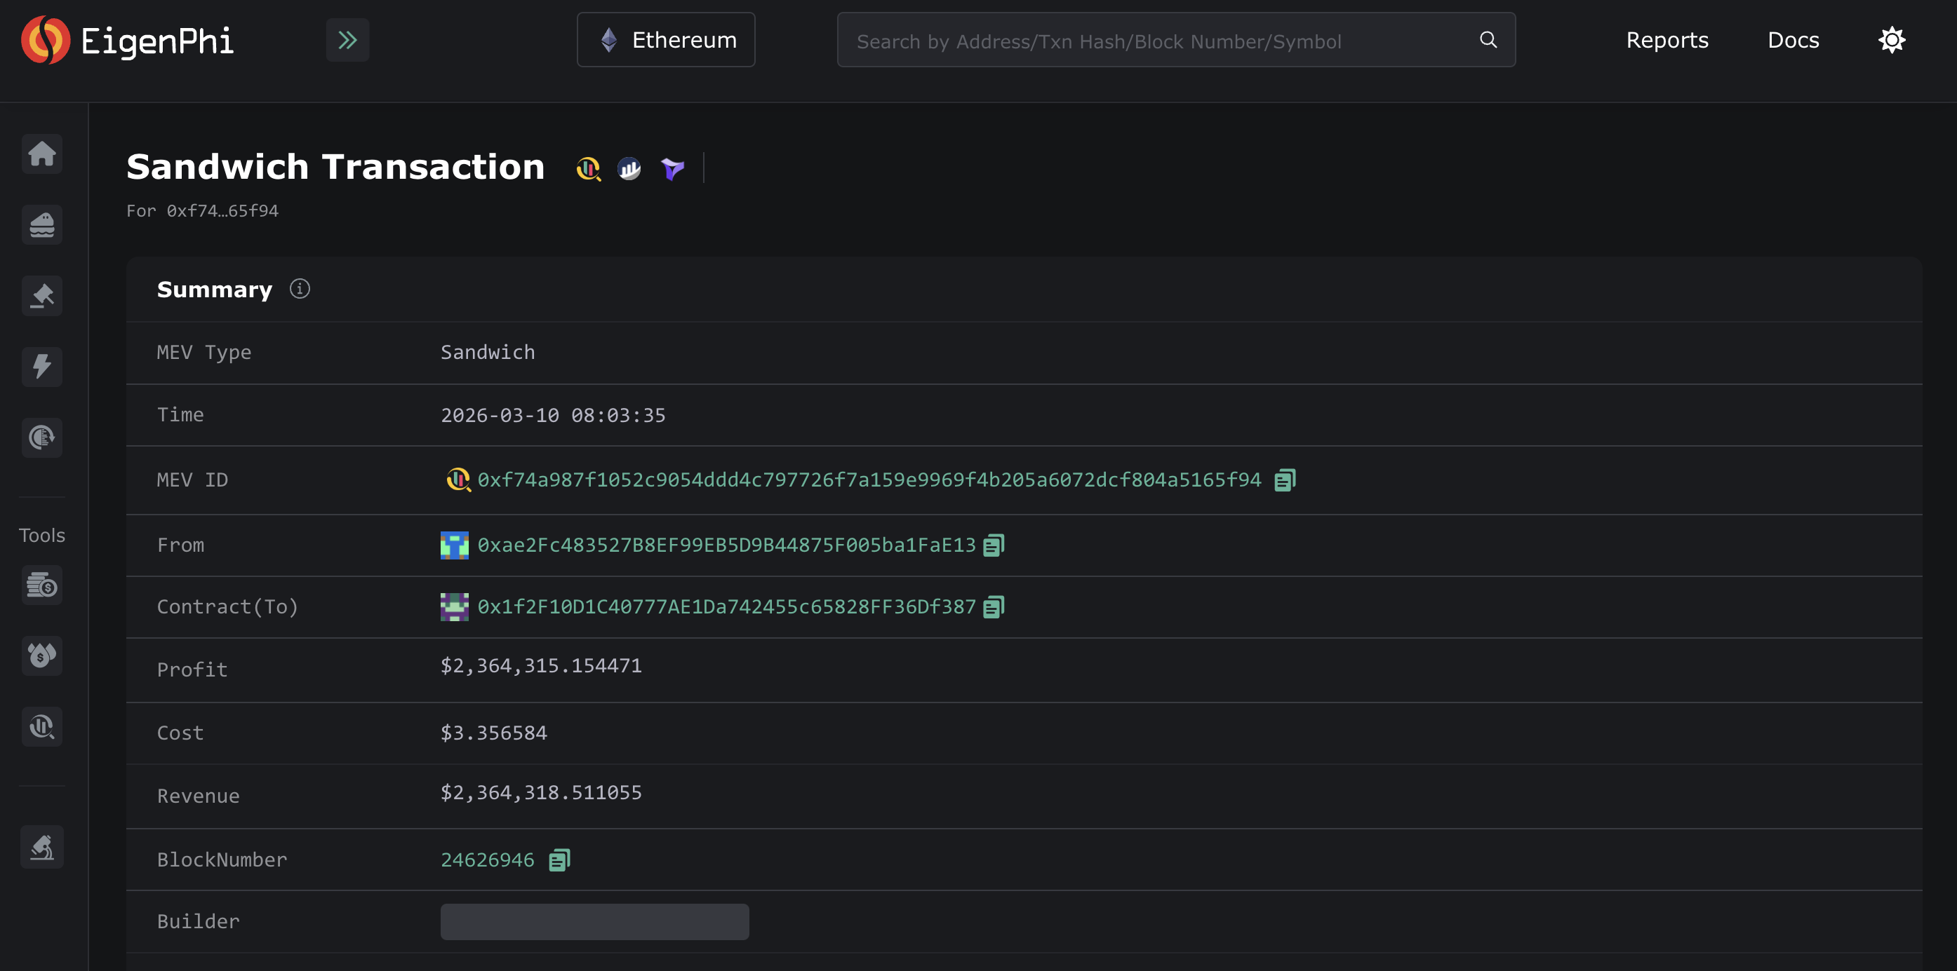The height and width of the screenshot is (971, 1957).
Task: Open the Docs menu item
Action: point(1793,40)
